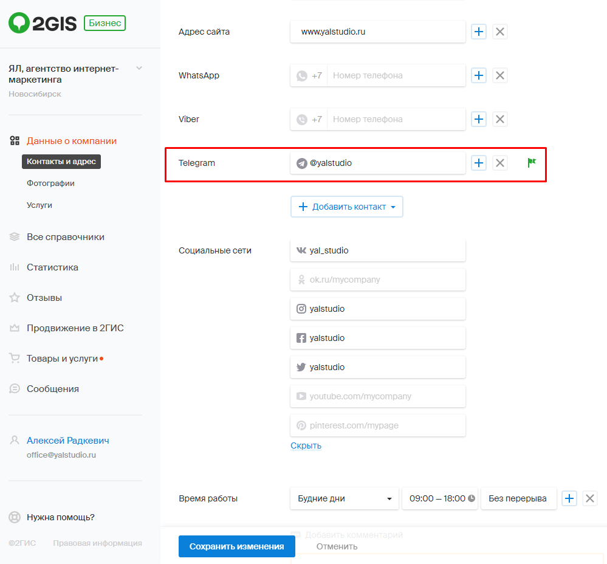Viewport: 607px width, 564px height.
Task: Remove the website address row
Action: click(500, 32)
